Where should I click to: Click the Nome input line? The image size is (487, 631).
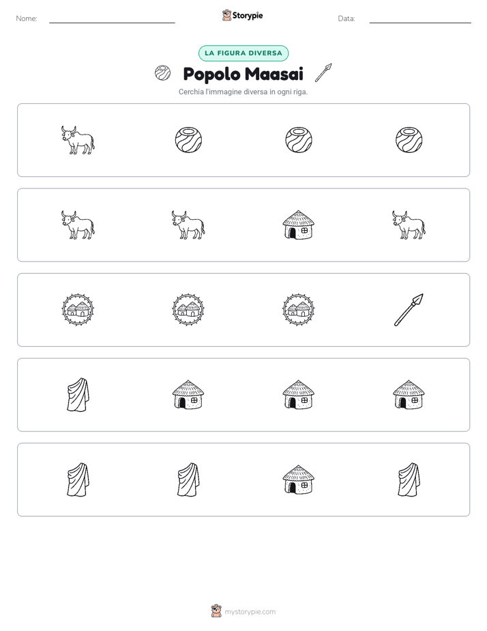tap(112, 19)
